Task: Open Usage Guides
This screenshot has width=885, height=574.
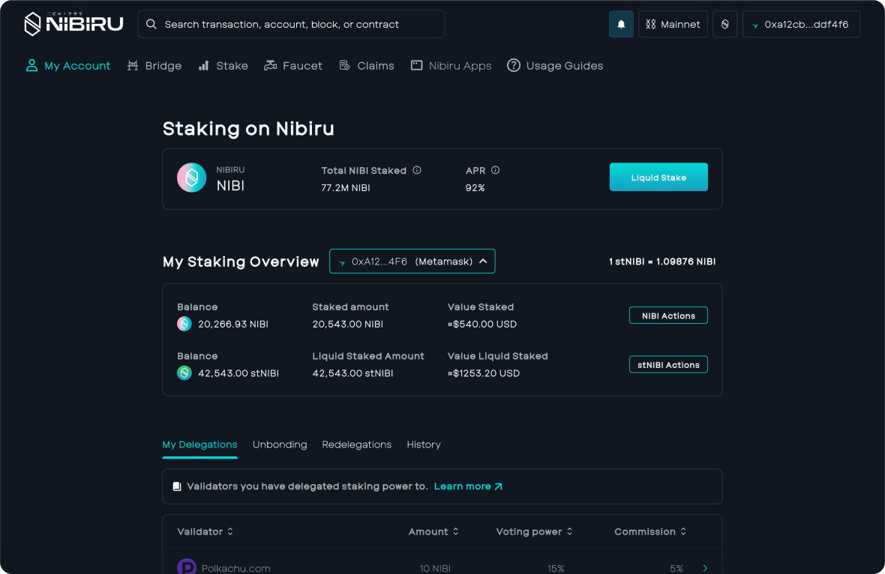Action: (x=555, y=65)
